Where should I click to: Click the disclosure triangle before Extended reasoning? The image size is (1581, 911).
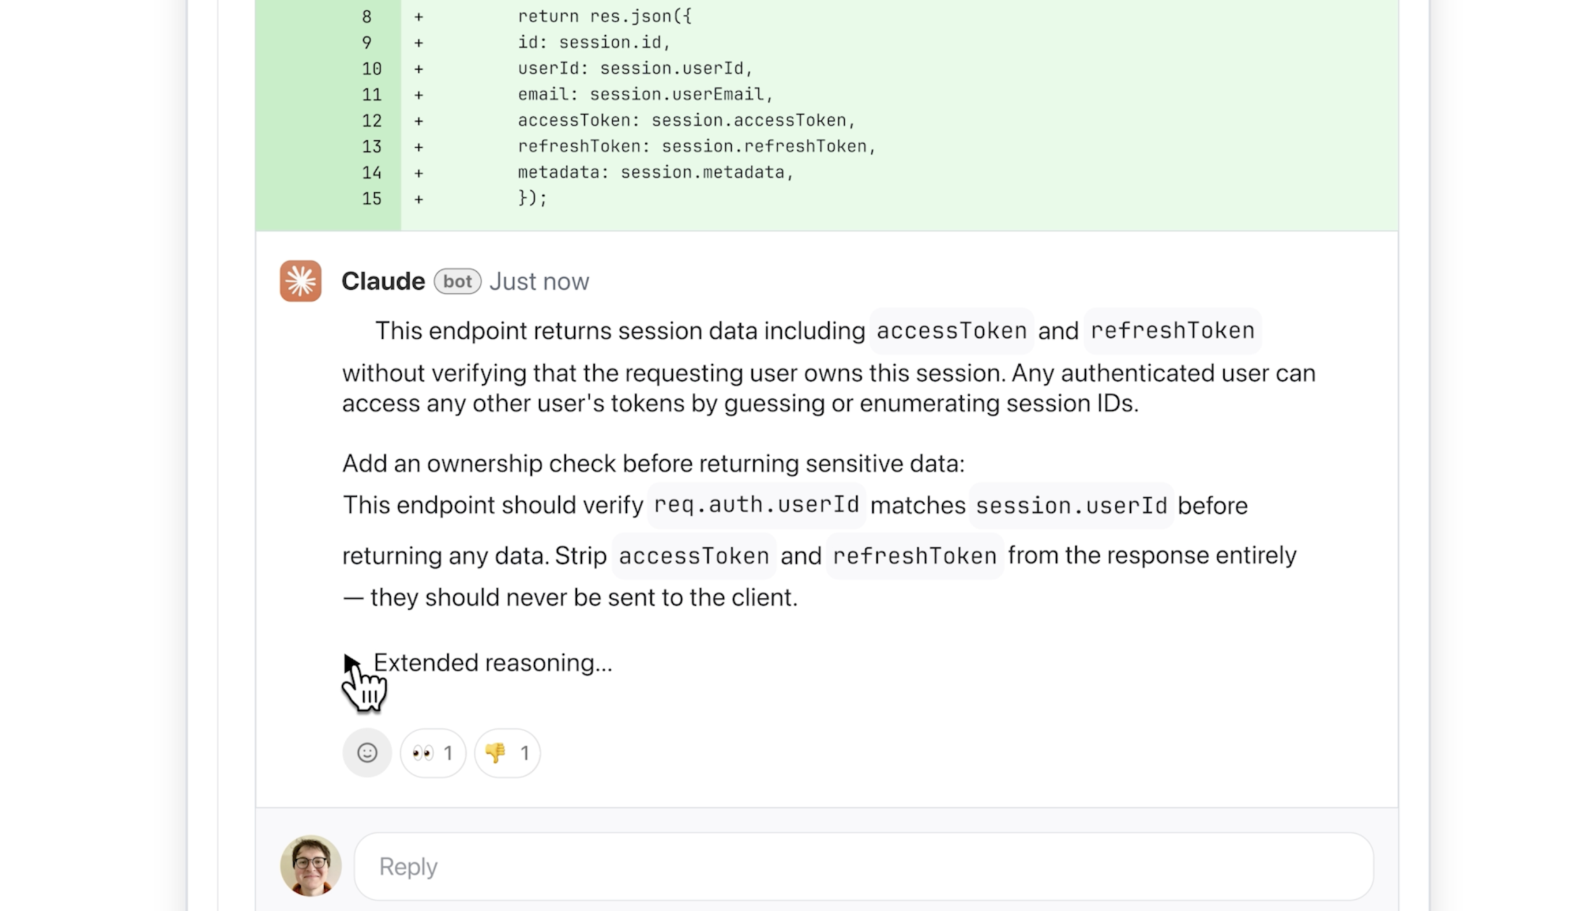click(x=351, y=661)
